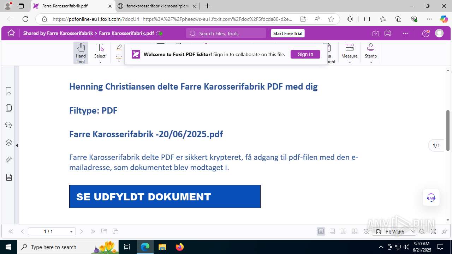Choose the Select text tool
452x254 pixels.
[100, 51]
